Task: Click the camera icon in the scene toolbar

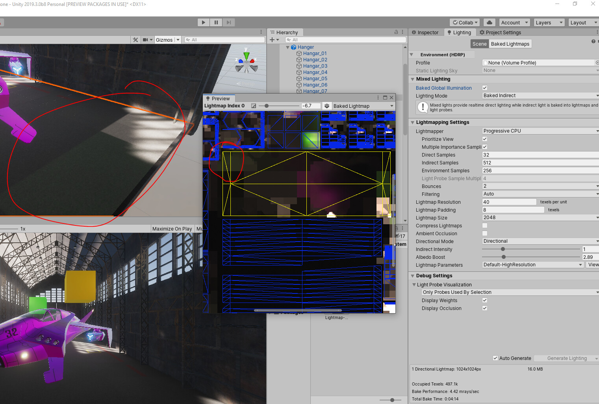Action: coord(145,39)
